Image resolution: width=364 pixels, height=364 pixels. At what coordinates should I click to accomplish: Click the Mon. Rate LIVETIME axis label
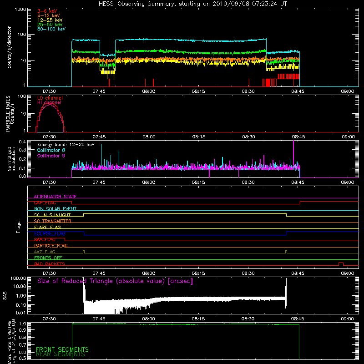click(11, 341)
